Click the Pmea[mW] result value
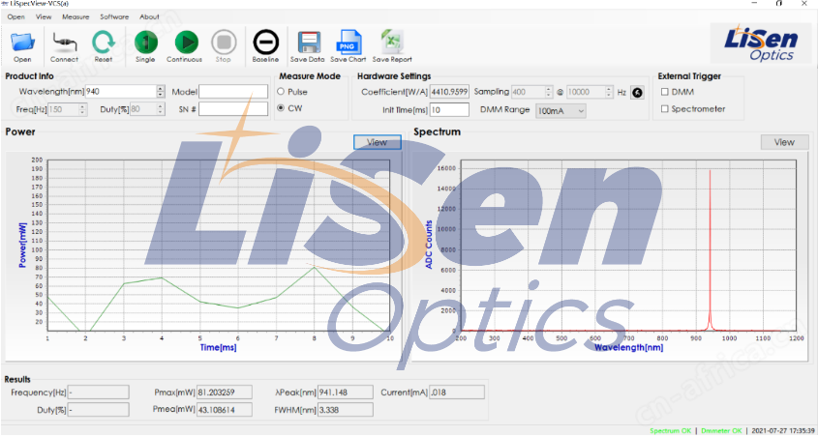This screenshot has height=437, width=818. click(225, 410)
